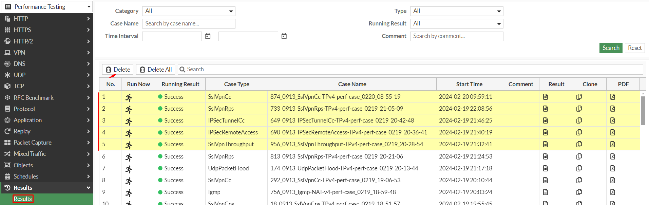Expand the RFC Benchmark menu
Screen dimensions: 649x205
tap(46, 98)
